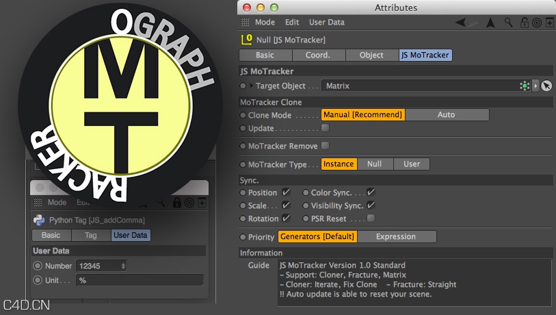This screenshot has height=315, width=556.
Task: Enable the Update checkbox
Action: tap(326, 128)
